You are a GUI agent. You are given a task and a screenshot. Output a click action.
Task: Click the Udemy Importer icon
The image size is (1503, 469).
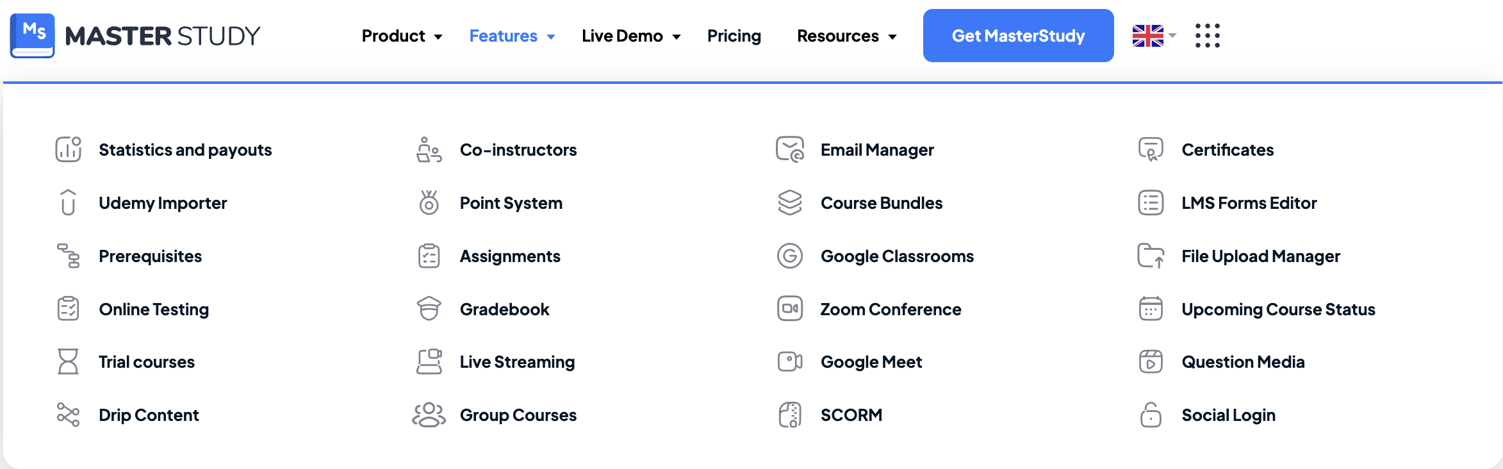68,202
